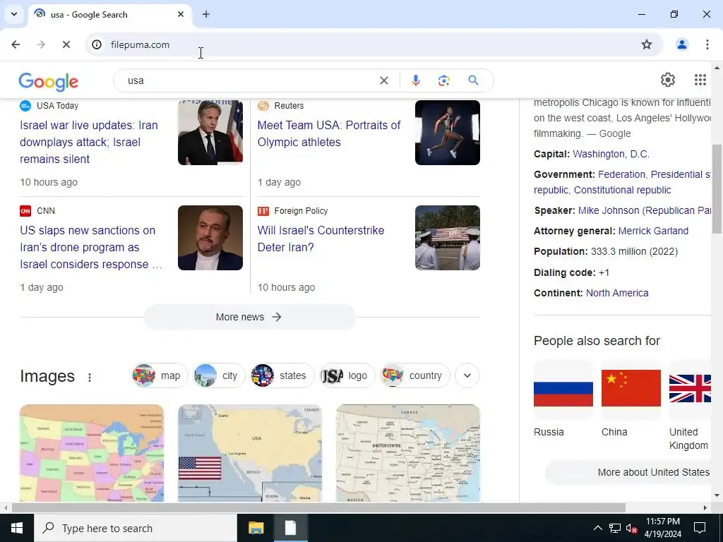
Task: Click the taskbar 'Type here to search' box
Action: [x=135, y=528]
